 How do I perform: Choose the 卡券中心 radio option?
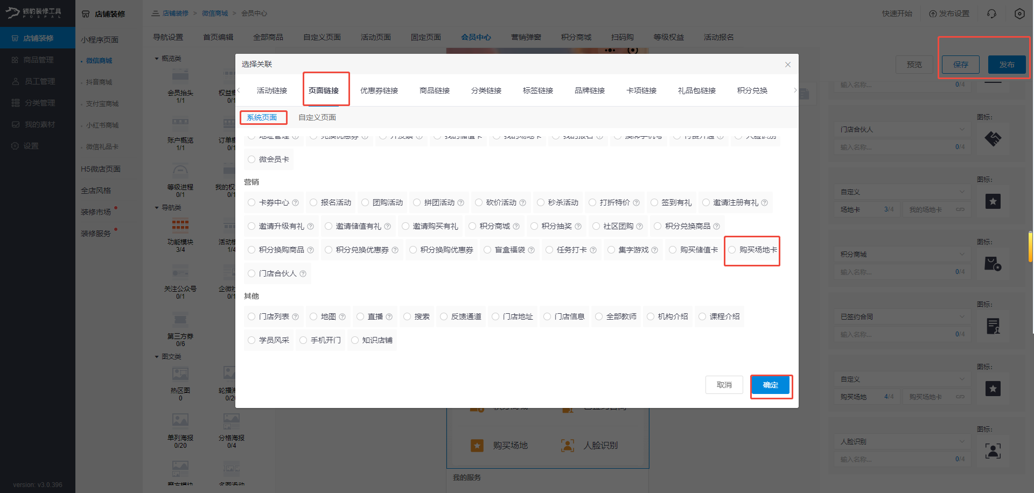251,202
